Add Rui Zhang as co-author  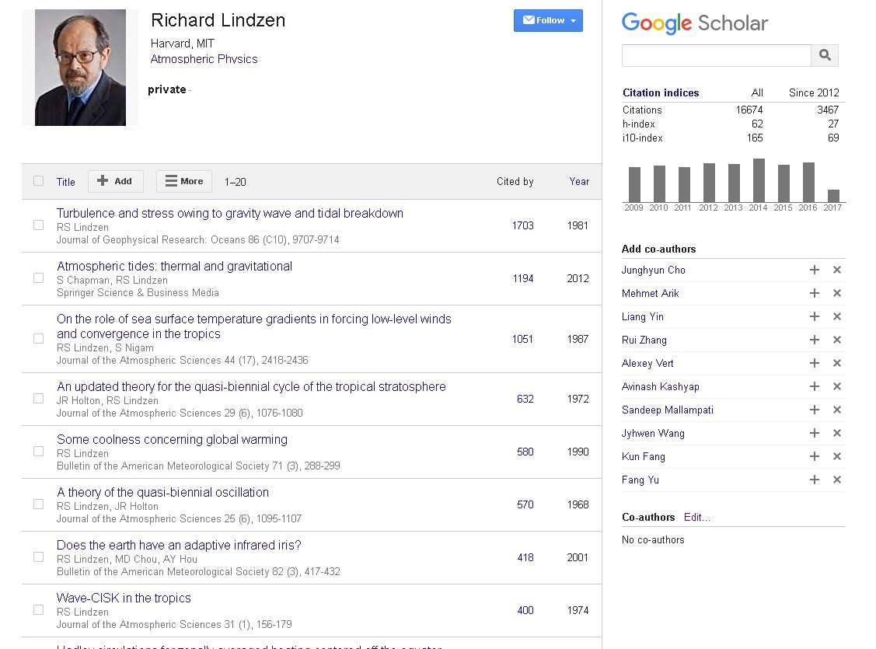[815, 340]
